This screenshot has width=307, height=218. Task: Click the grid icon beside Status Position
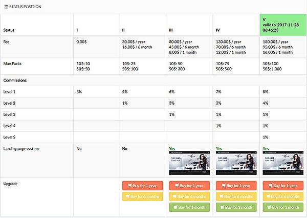click(6, 7)
